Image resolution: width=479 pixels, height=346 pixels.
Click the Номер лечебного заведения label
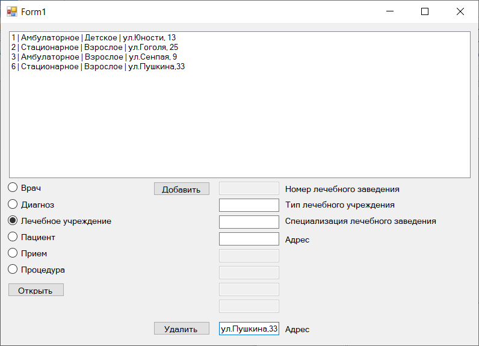point(342,190)
